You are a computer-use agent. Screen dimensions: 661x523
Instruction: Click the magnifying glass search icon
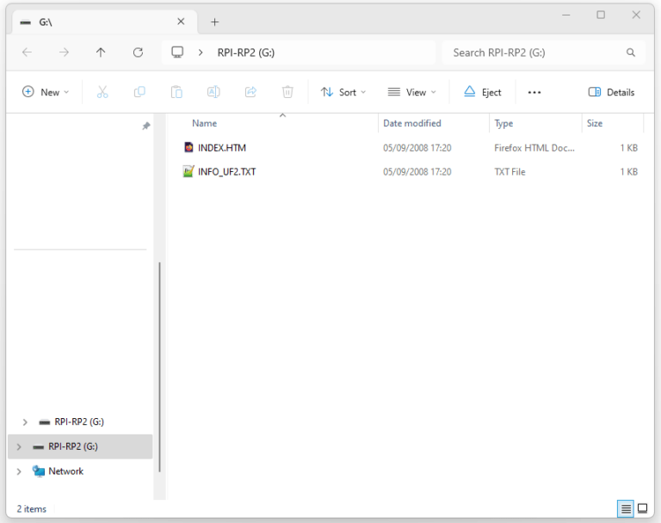[x=630, y=52]
